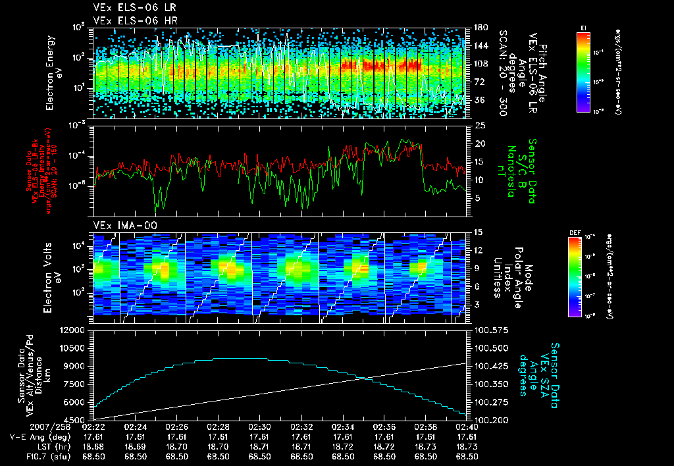Select the 12000 km altitude tick label
Viewport: 674px width, 466px height.
(72, 330)
